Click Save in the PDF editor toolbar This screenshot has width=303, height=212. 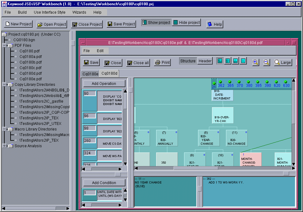point(91,63)
